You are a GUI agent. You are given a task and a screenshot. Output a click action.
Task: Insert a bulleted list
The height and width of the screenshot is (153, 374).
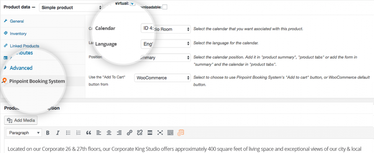pyautogui.click(x=68, y=133)
